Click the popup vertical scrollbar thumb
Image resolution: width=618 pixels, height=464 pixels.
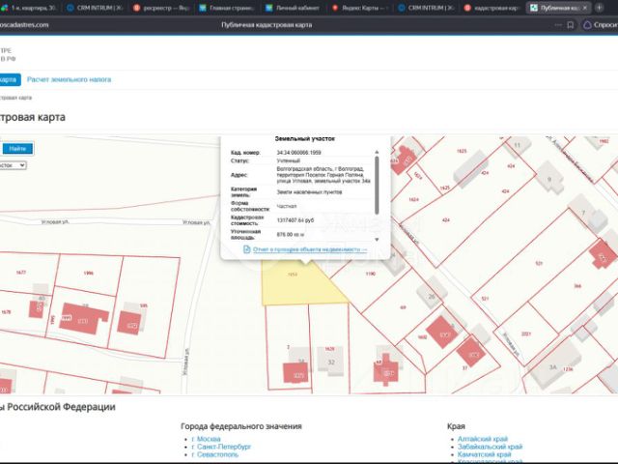(377, 186)
